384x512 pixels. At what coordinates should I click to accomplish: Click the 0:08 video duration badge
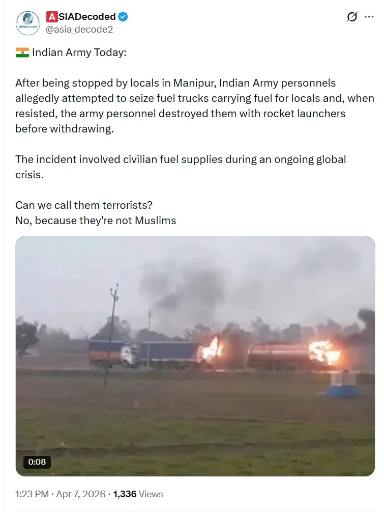click(x=37, y=462)
